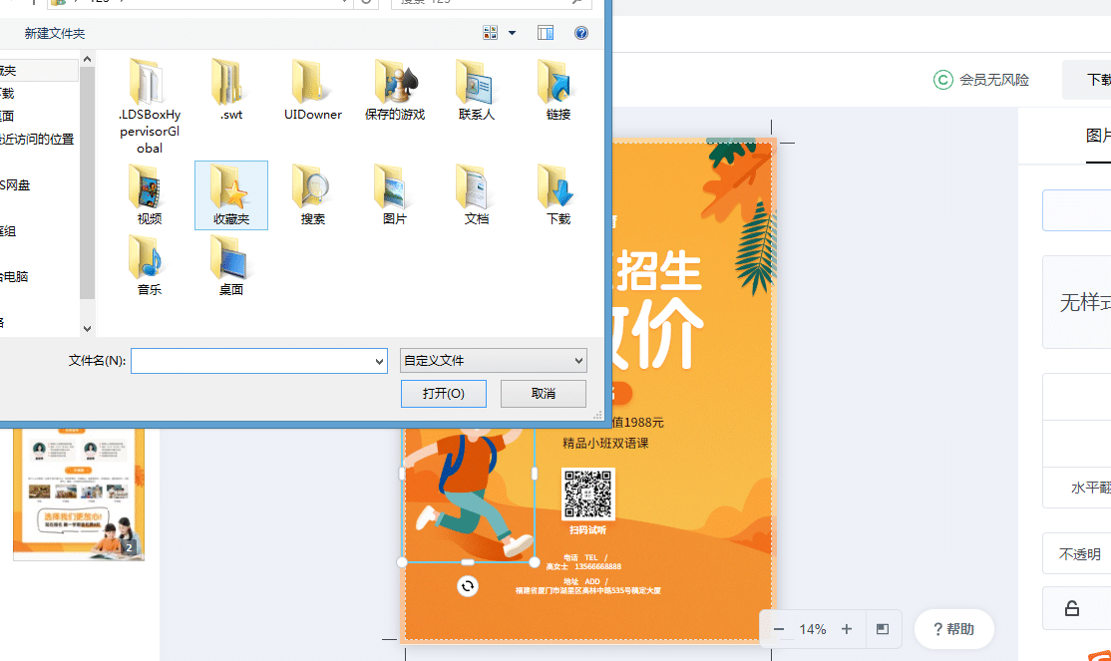The width and height of the screenshot is (1111, 661).
Task: Select the 桌面 folder
Action: (x=231, y=265)
